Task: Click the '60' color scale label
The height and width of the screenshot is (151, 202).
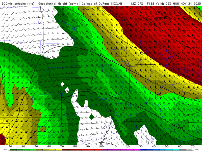Action: point(49,146)
